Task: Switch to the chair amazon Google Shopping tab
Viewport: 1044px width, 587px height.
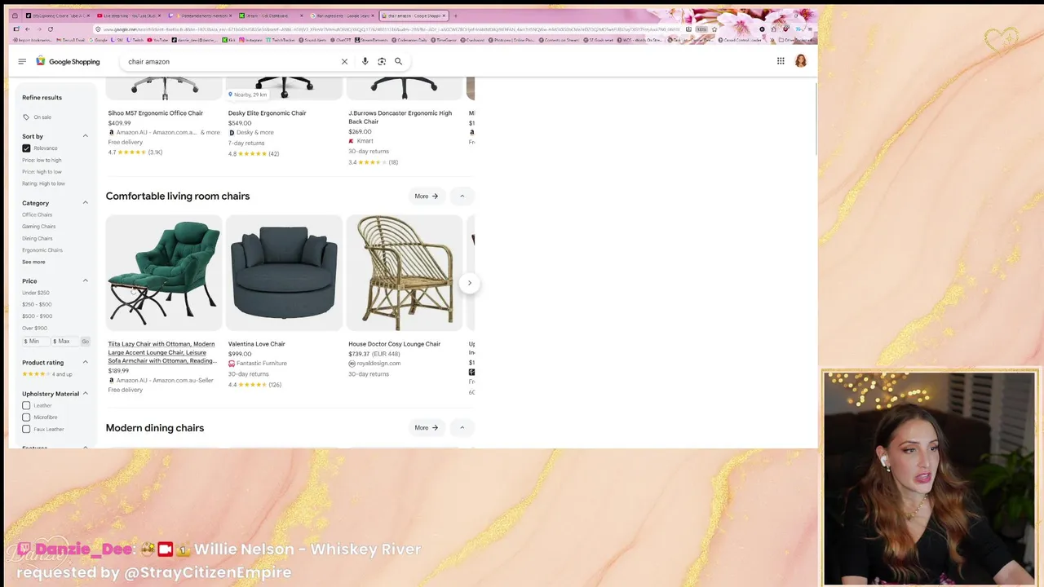Action: pyautogui.click(x=415, y=15)
